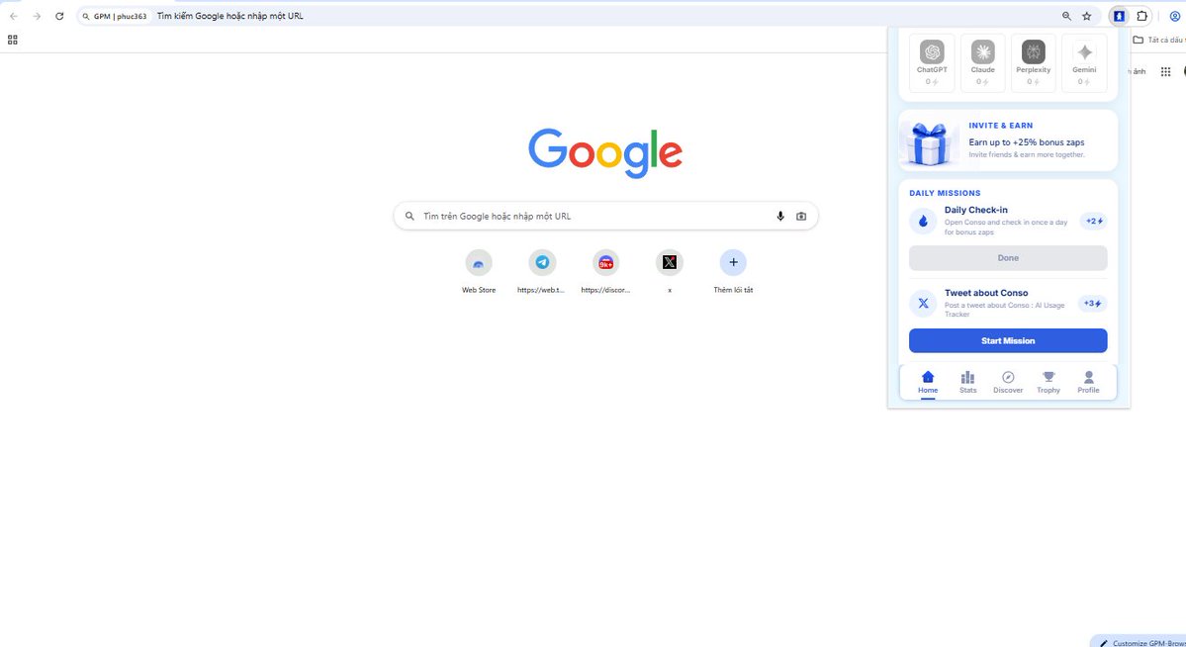Viewport: 1186px width, 647px height.
Task: Select the ChatGPT usage card
Action: 932,62
